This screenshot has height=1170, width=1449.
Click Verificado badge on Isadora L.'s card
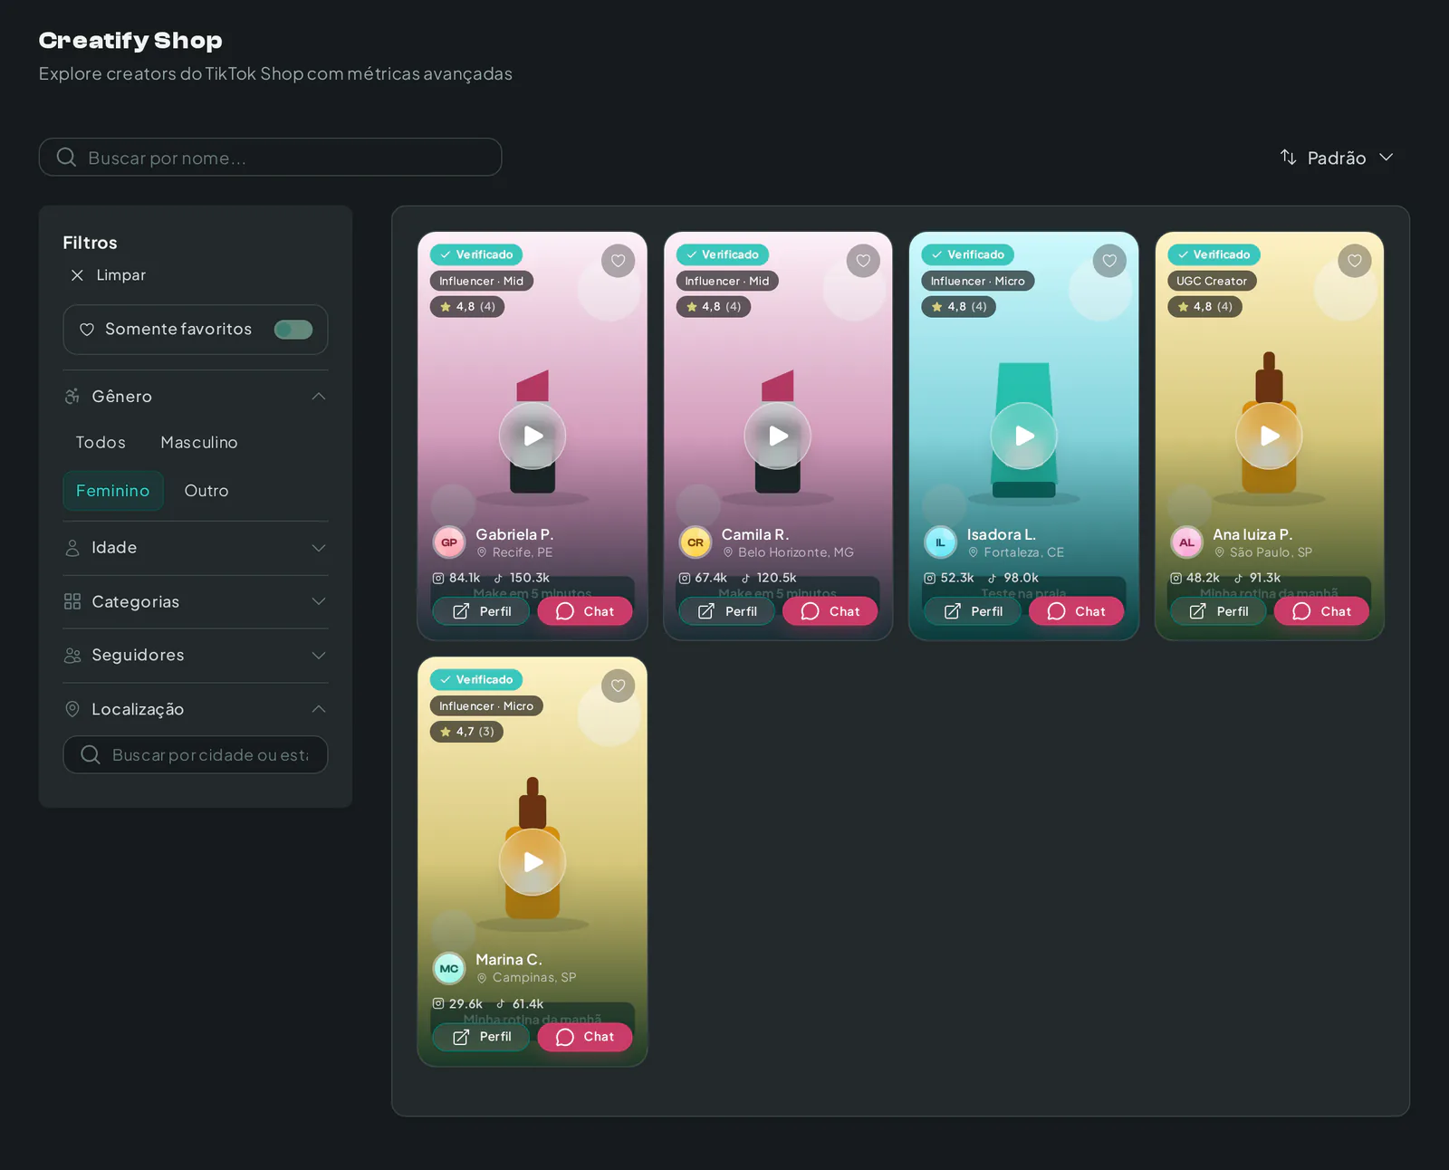968,254
